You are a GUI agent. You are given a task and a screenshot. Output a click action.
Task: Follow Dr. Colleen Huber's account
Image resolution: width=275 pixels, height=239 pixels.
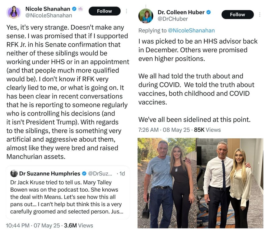click(237, 15)
